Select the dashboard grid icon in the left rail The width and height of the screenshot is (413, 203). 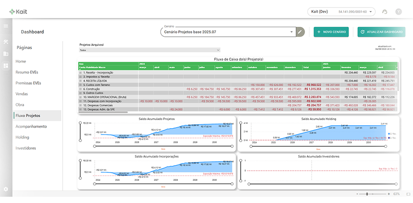coord(6,65)
